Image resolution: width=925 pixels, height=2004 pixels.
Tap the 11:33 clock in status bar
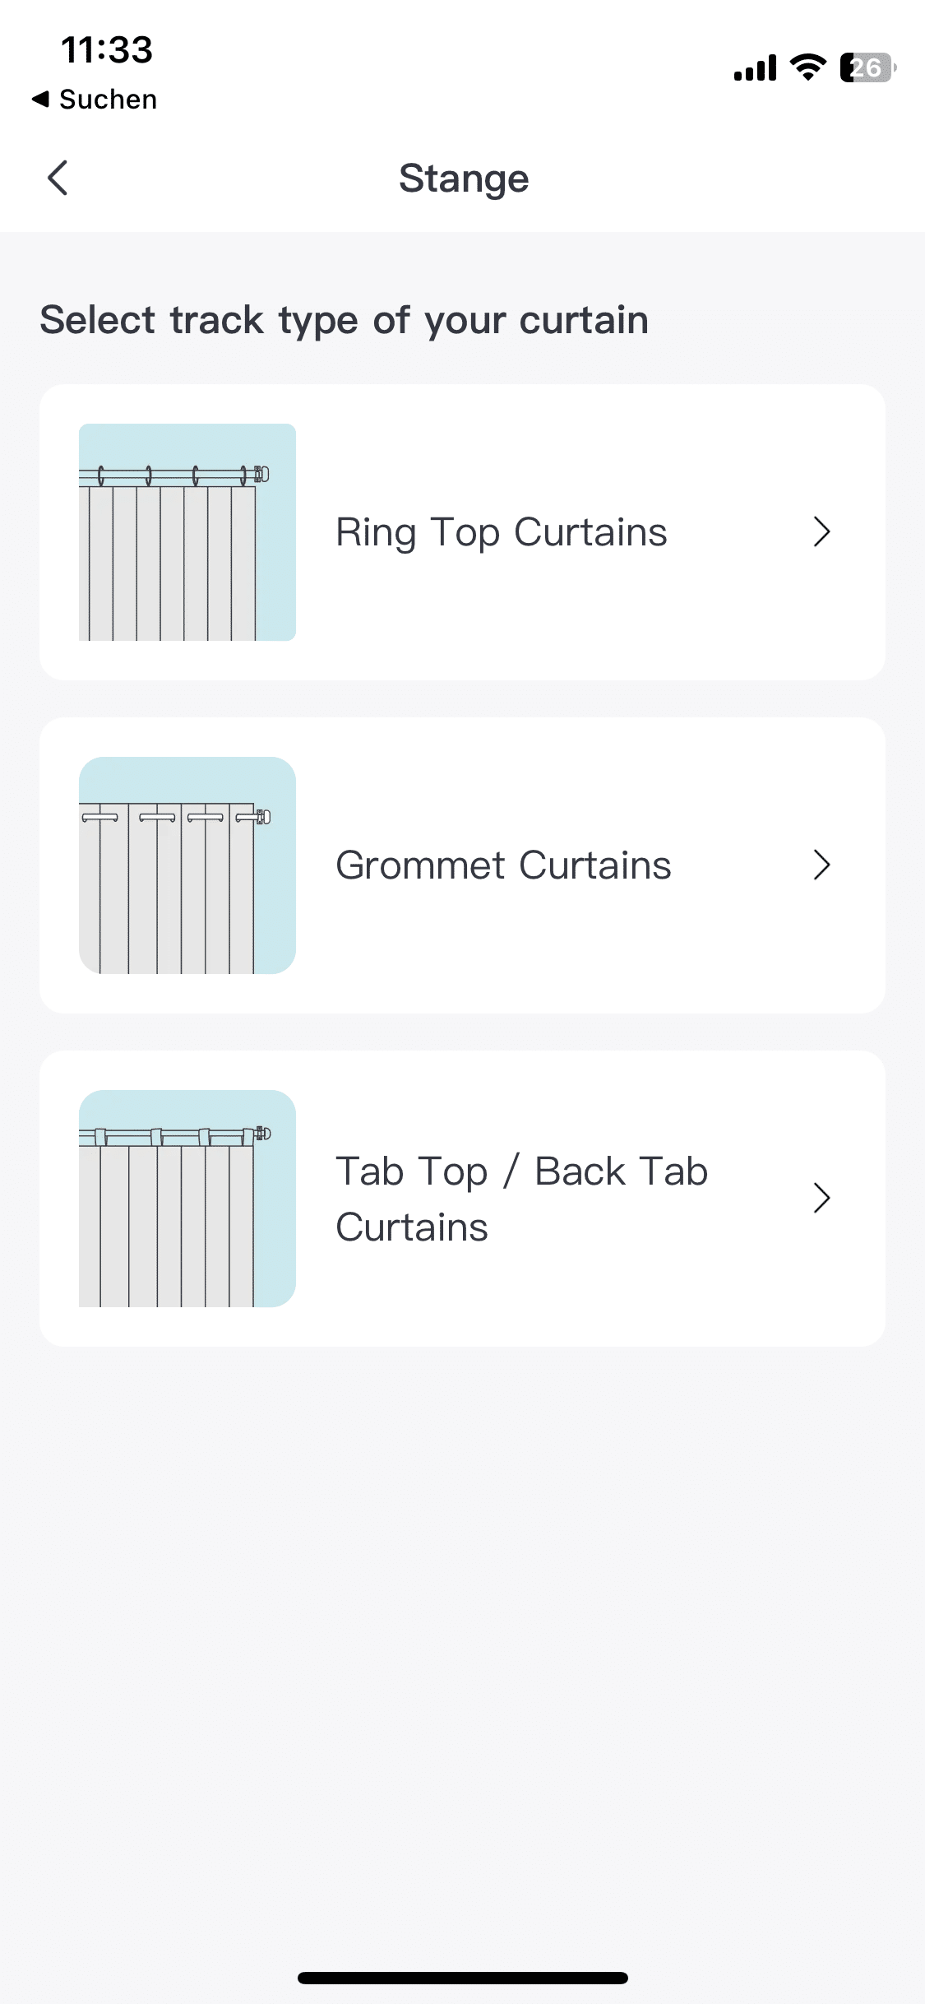pyautogui.click(x=107, y=49)
